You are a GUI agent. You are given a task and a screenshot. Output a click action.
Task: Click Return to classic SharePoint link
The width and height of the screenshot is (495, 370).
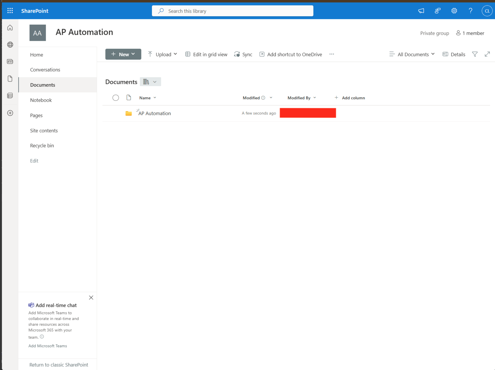[59, 365]
